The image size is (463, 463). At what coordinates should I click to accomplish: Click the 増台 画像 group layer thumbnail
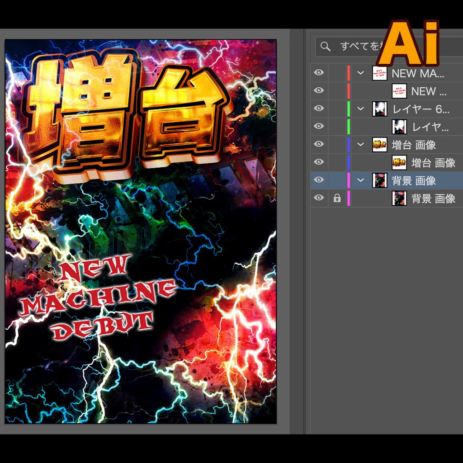(379, 145)
